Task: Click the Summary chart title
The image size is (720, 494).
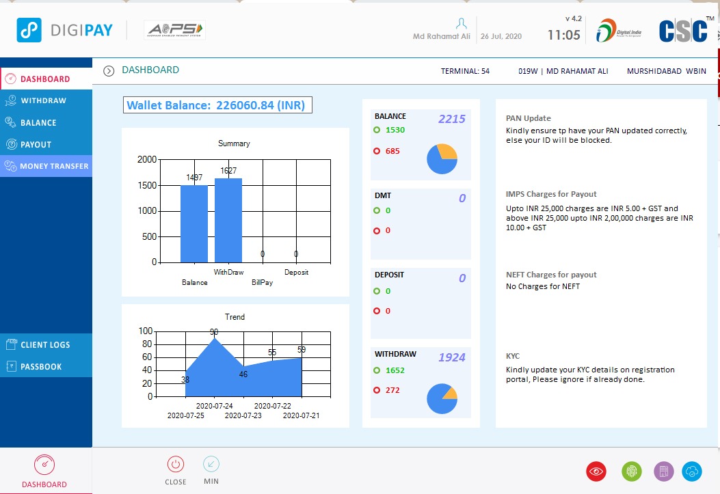Action: [x=234, y=143]
